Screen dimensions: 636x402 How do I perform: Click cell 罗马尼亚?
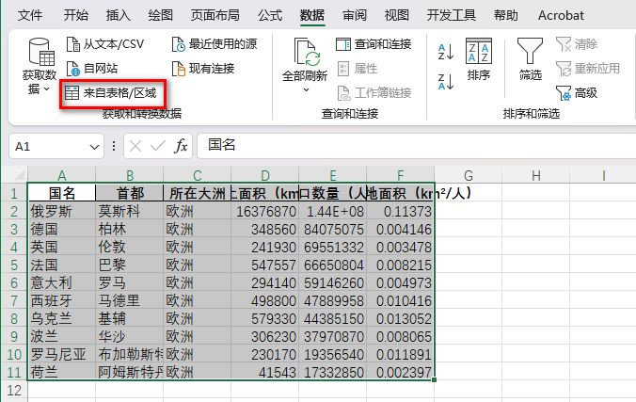[62, 354]
